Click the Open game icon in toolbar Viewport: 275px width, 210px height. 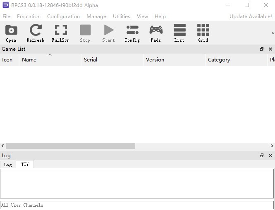(x=11, y=33)
